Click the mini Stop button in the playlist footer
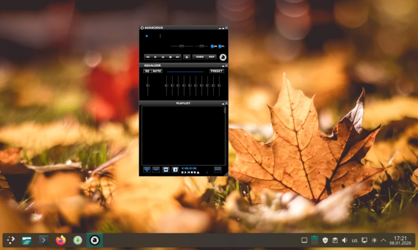This screenshot has height=250, width=418. tap(192, 172)
